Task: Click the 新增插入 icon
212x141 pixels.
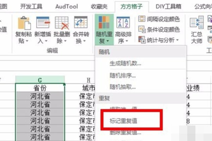Action: [x=43, y=23]
